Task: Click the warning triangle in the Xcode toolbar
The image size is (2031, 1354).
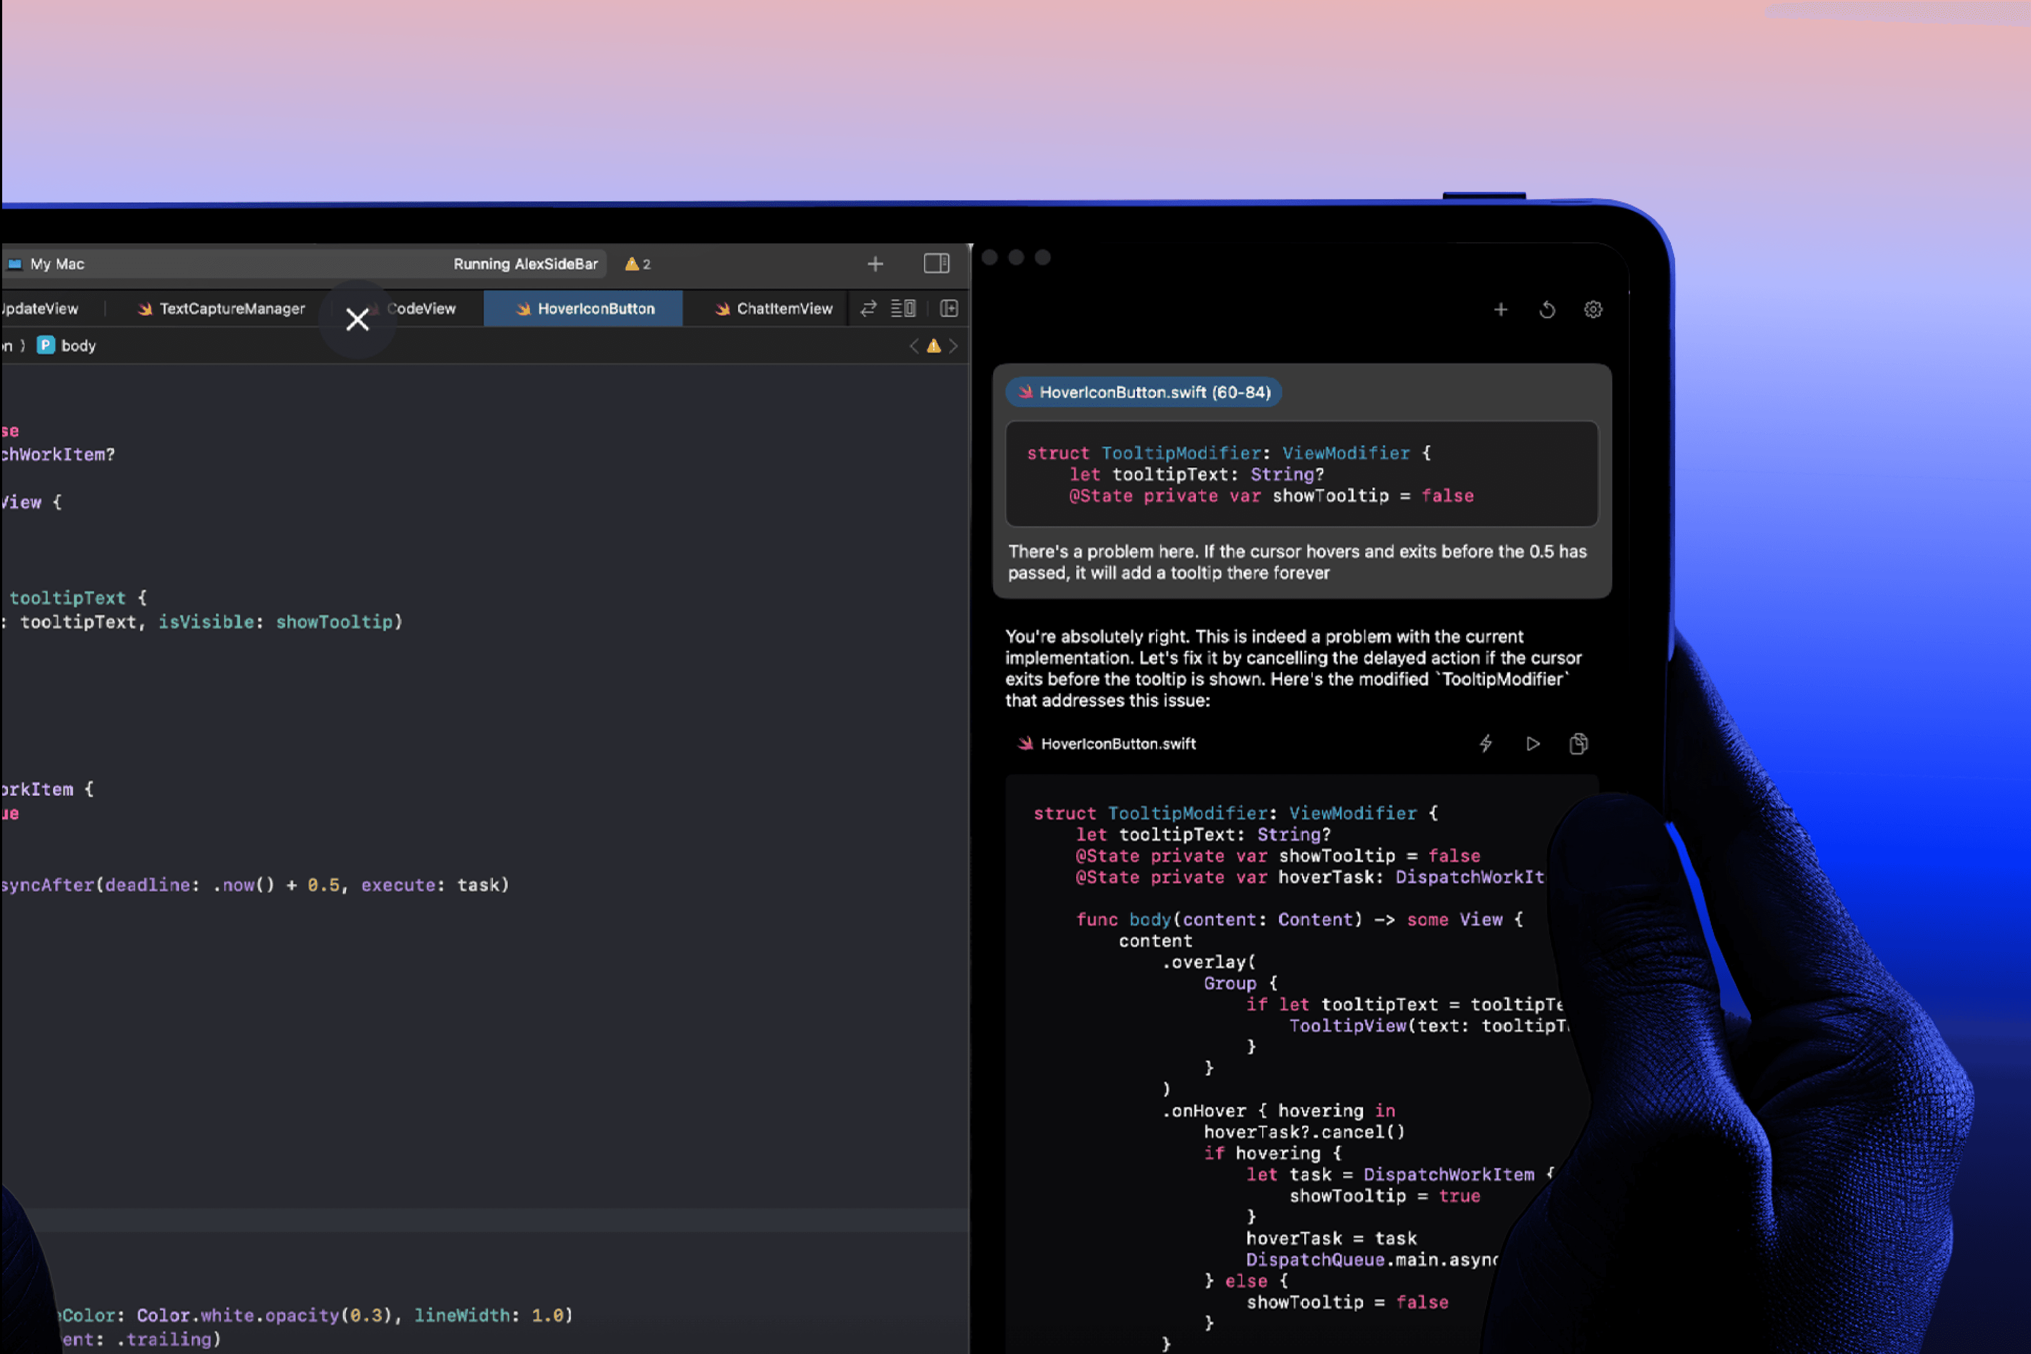Action: [x=632, y=264]
